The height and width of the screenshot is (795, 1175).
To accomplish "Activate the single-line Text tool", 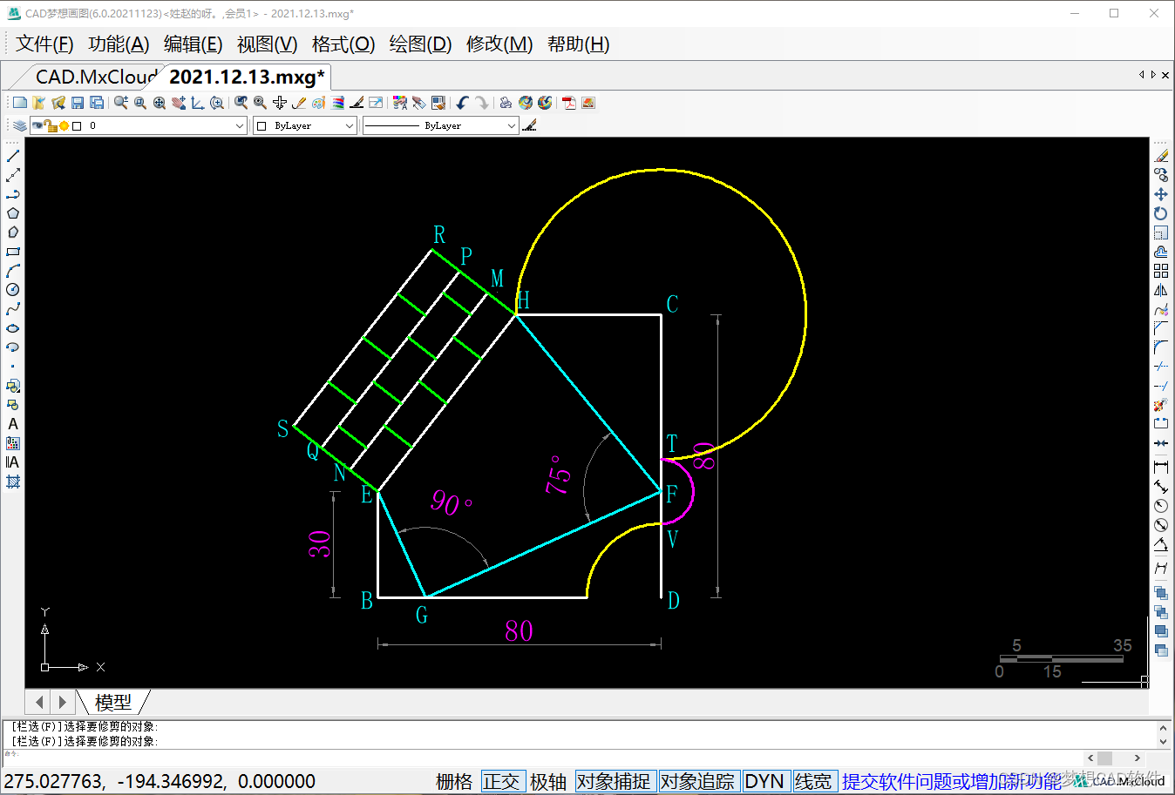I will pyautogui.click(x=13, y=424).
